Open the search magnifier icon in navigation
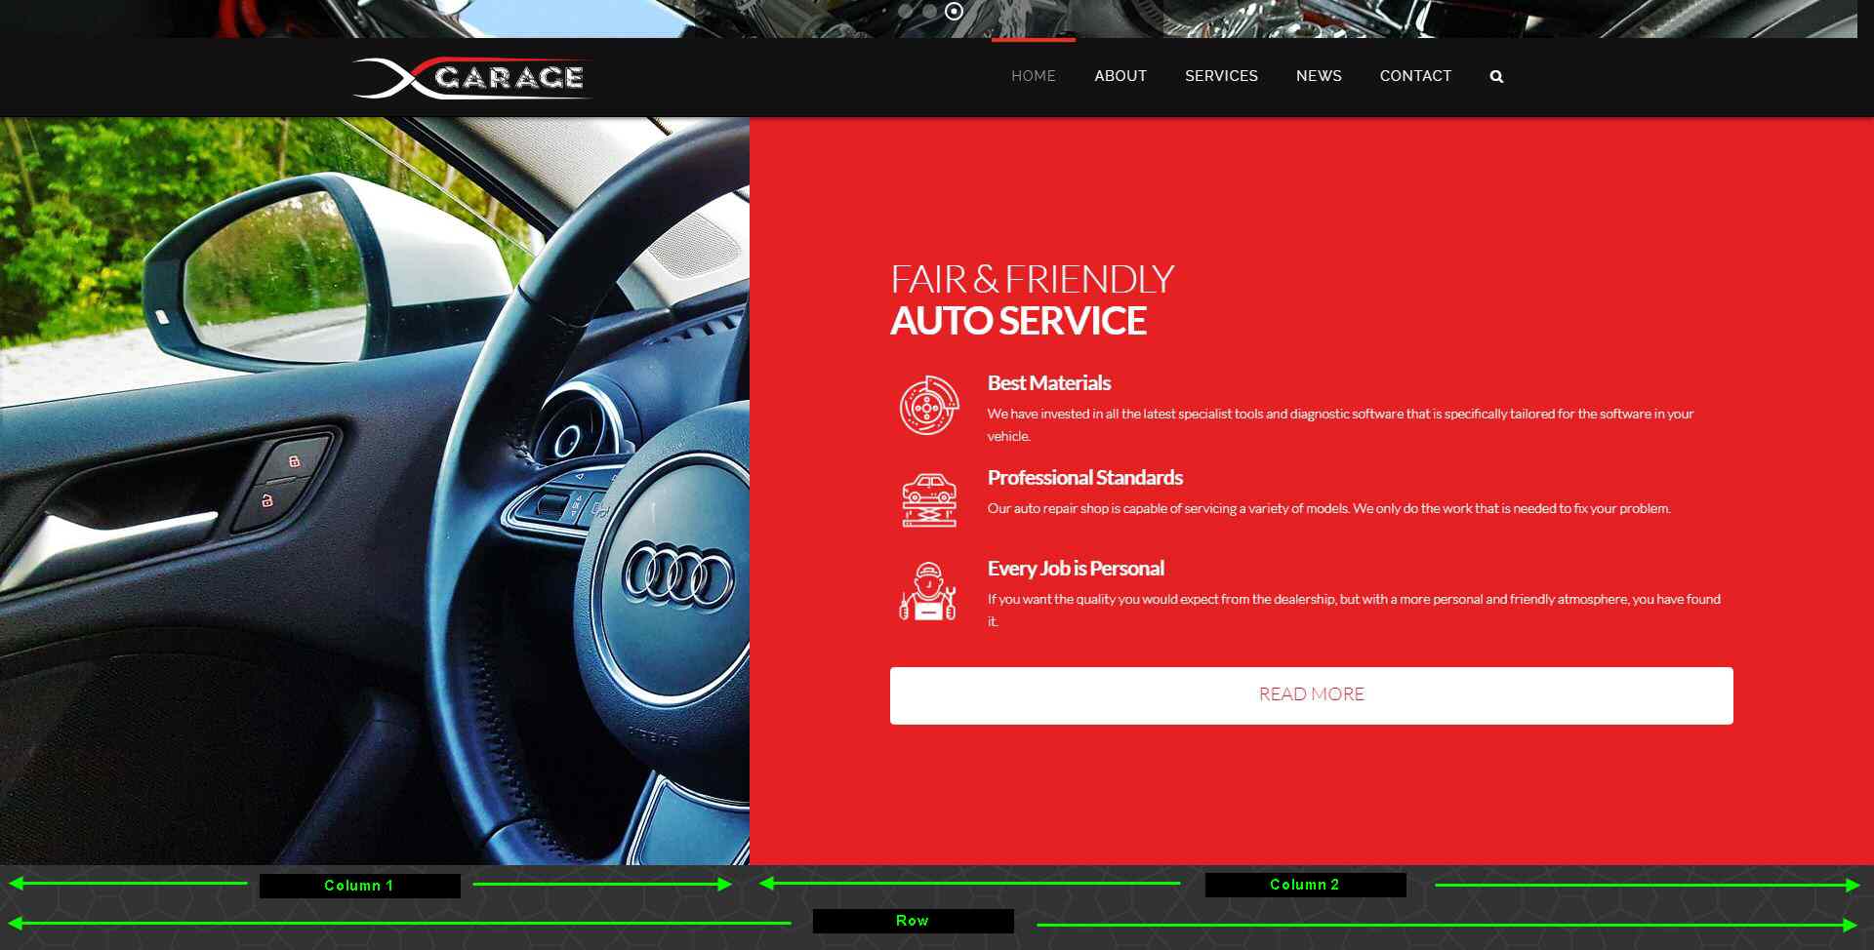The height and width of the screenshot is (950, 1874). [1496, 76]
